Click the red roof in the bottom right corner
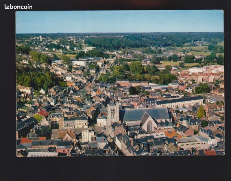231x181 pixels. click(211, 153)
